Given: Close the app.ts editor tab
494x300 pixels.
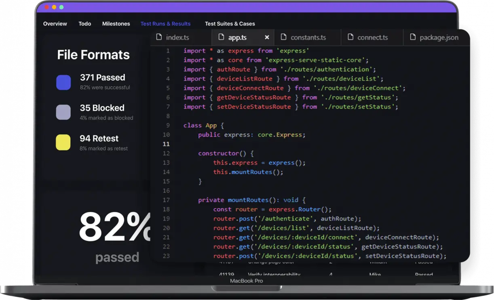Looking at the screenshot, I should 267,37.
